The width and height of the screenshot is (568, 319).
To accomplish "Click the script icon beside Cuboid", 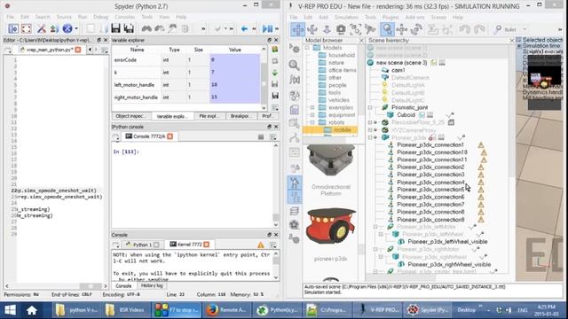I will click(x=422, y=115).
